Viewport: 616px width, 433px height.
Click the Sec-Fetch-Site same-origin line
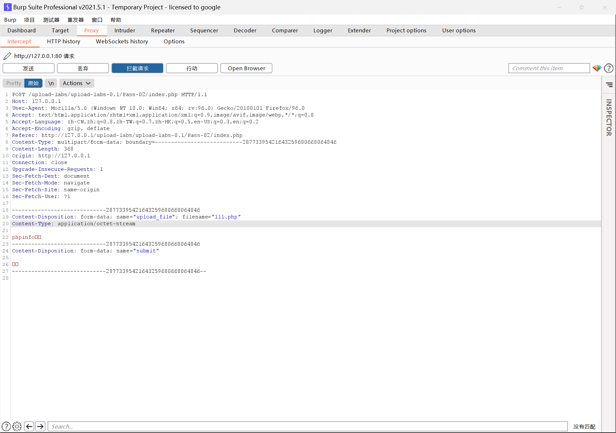[x=56, y=190]
